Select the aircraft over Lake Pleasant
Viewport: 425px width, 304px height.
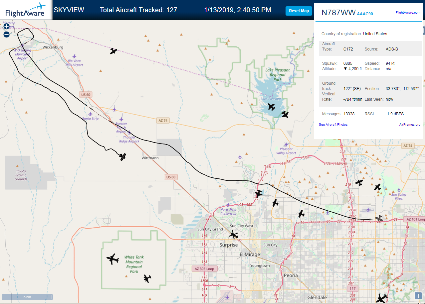coord(272,107)
